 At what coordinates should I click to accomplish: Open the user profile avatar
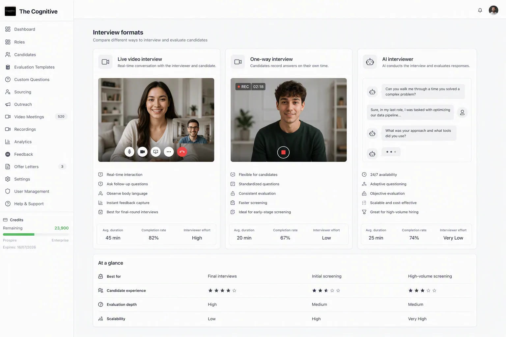pos(493,10)
